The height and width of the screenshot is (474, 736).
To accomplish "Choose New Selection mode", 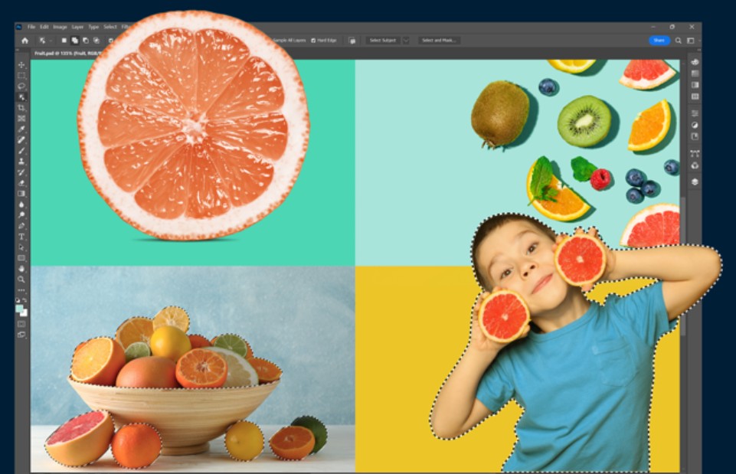I will point(64,41).
